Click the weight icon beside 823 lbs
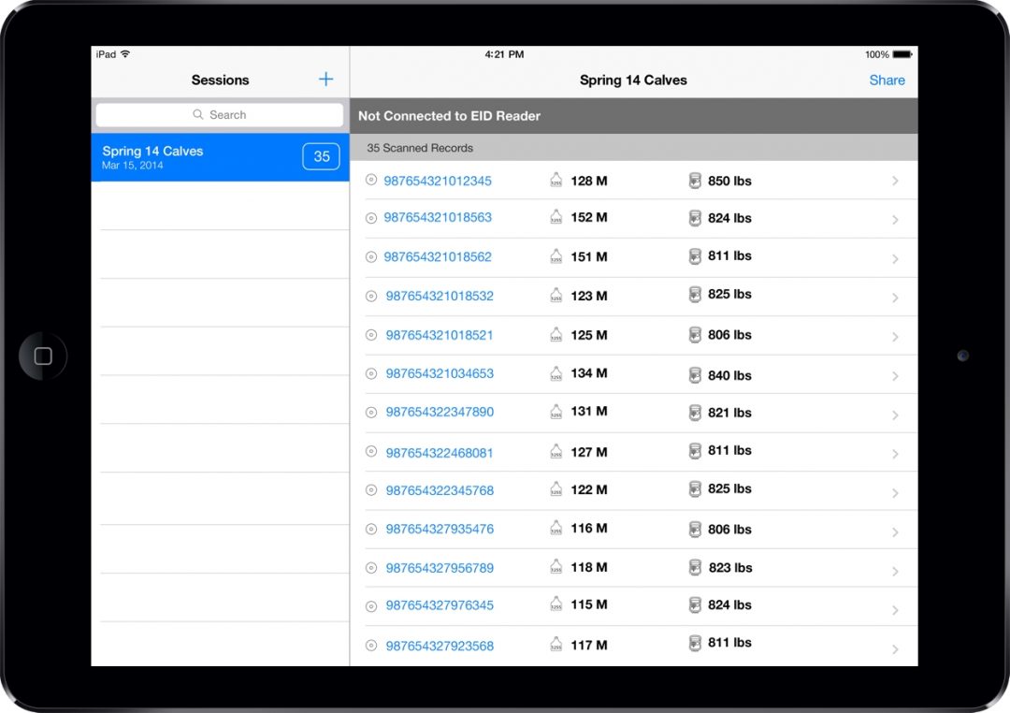This screenshot has width=1010, height=713. (695, 567)
